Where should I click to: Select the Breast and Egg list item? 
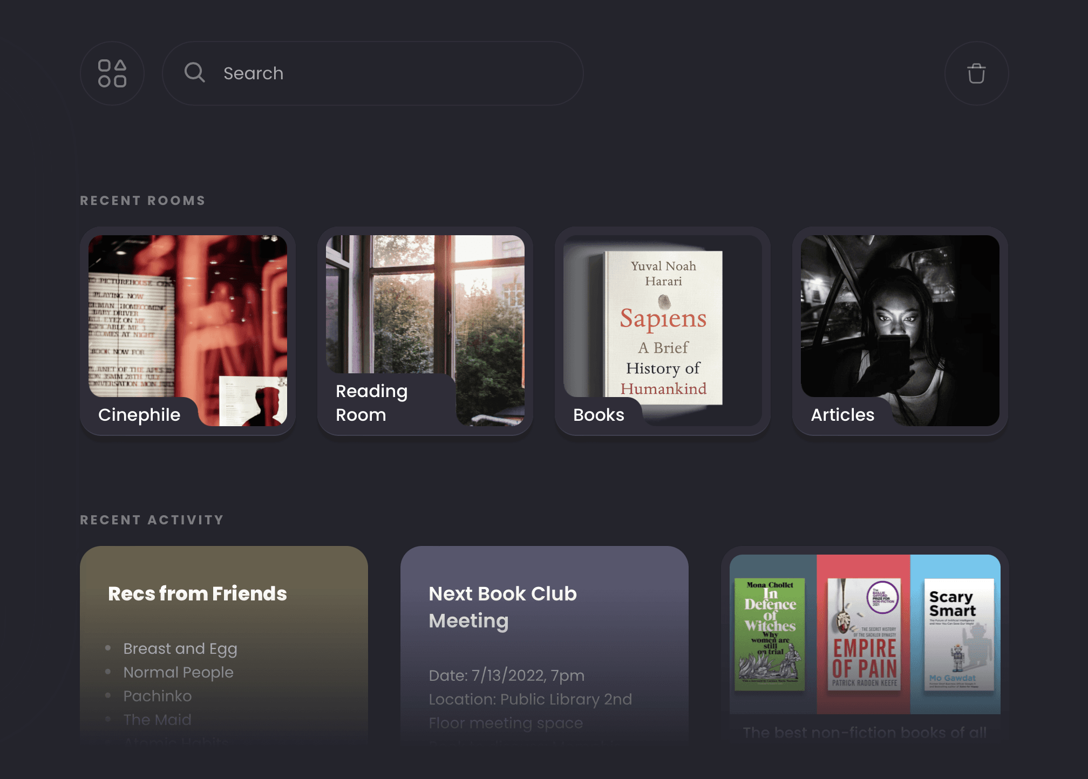[x=180, y=648]
